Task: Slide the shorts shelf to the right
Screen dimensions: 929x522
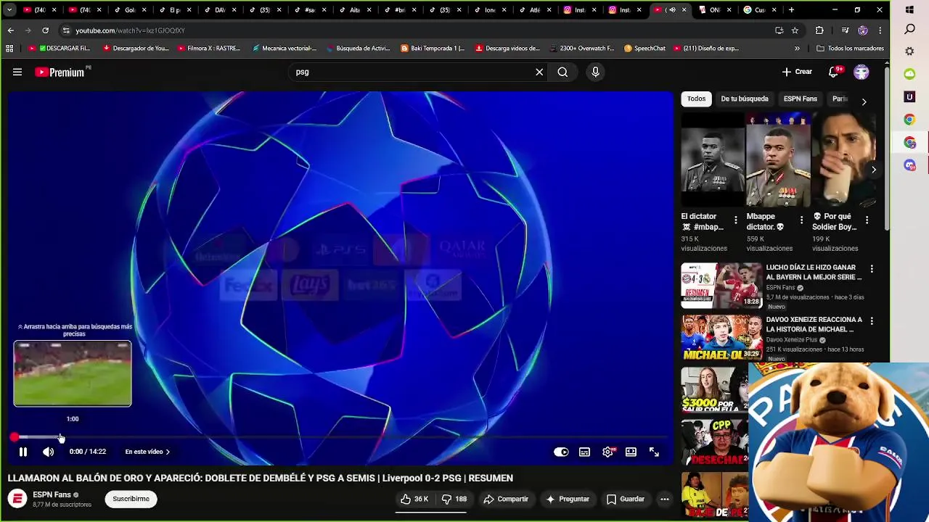Action: pyautogui.click(x=874, y=170)
